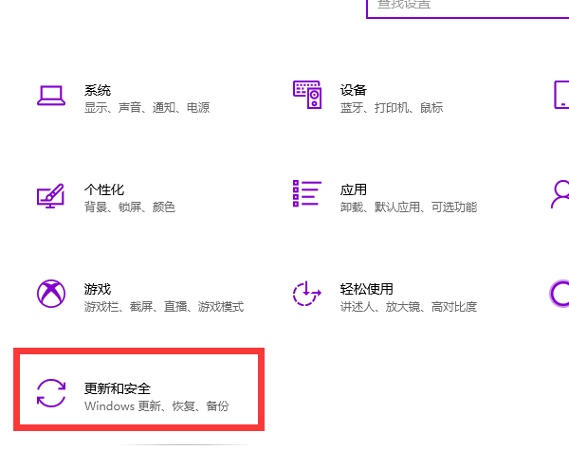Image resolution: width=569 pixels, height=450 pixels.
Task: Focus the 查找设置 search field
Action: [468, 8]
